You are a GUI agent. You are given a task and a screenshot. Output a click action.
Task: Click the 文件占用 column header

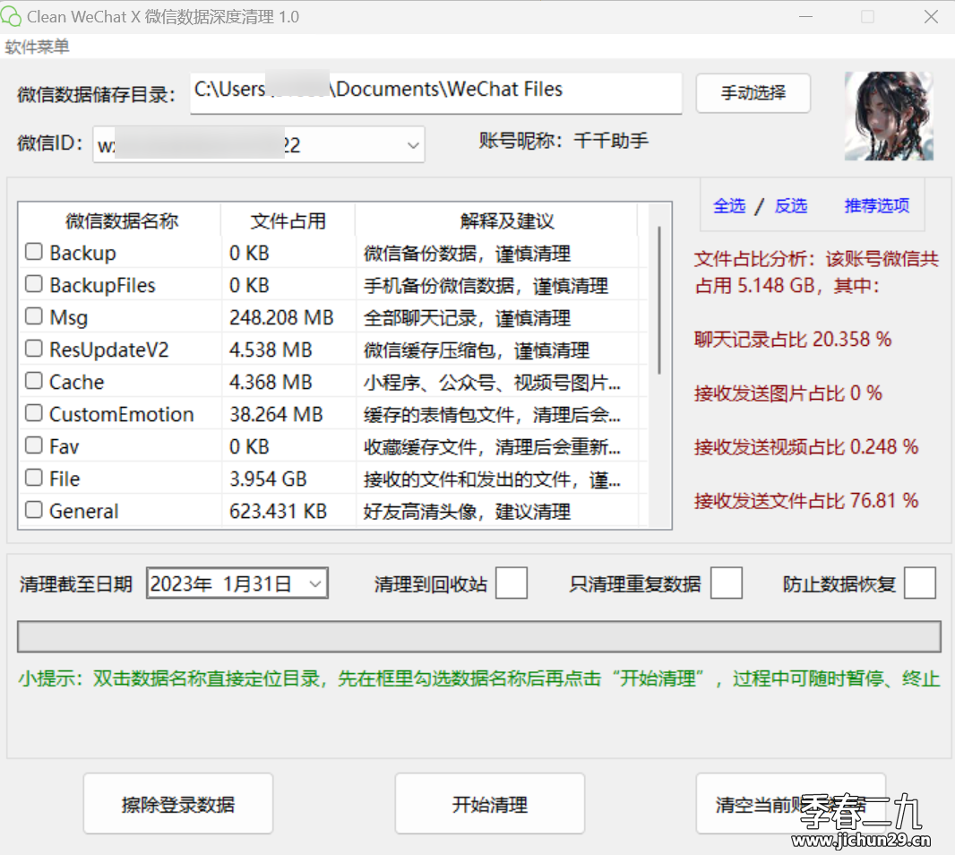coord(288,220)
